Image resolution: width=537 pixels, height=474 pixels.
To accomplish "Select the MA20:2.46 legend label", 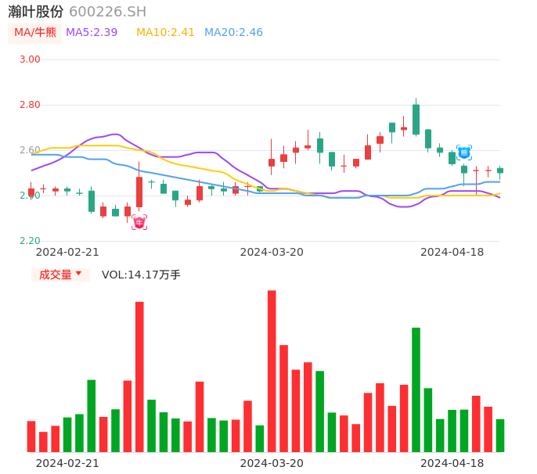I will (x=233, y=33).
